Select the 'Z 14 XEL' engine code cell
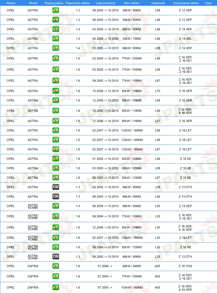The width and height of the screenshot is (217, 293). [x=185, y=39]
